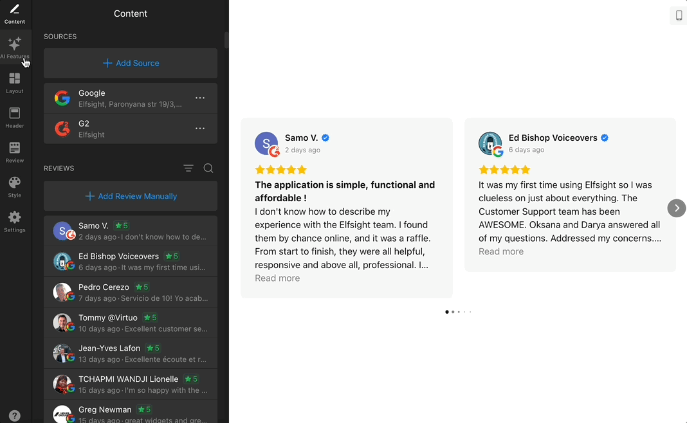Go to next review slide arrow
The image size is (687, 423).
(676, 208)
